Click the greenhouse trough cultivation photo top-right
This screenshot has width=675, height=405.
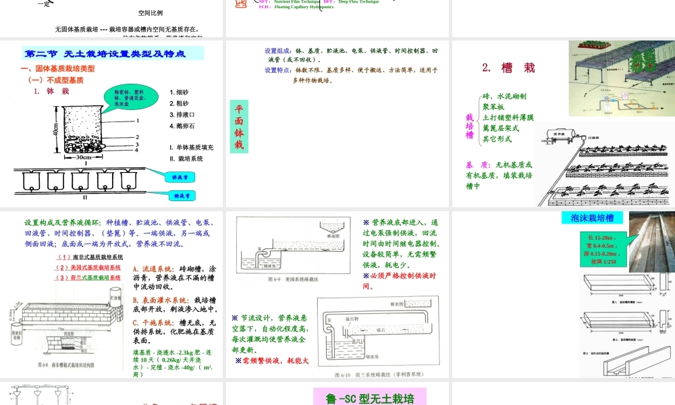click(x=621, y=78)
